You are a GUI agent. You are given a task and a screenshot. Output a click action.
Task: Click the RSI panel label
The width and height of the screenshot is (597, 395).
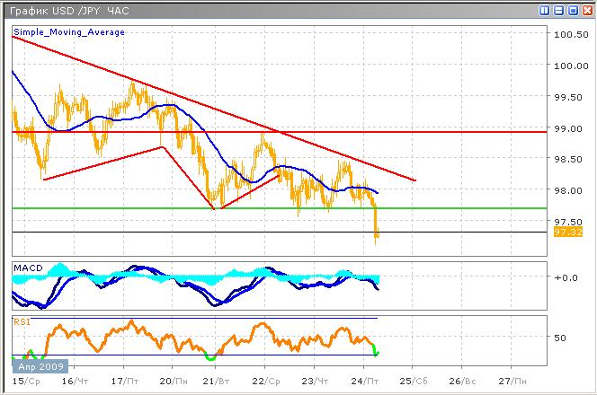click(x=22, y=320)
